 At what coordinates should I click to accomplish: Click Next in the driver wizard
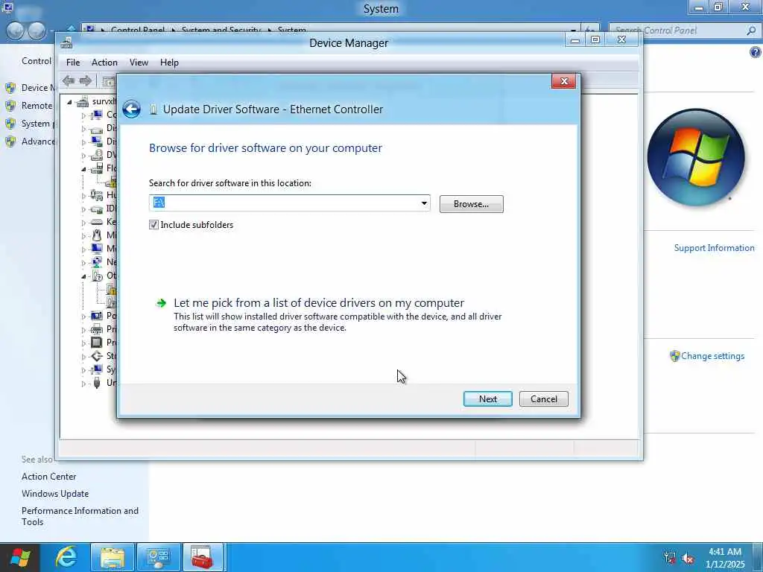[487, 399]
